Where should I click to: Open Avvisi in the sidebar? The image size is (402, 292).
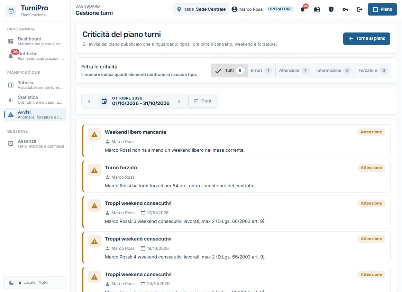click(x=35, y=114)
